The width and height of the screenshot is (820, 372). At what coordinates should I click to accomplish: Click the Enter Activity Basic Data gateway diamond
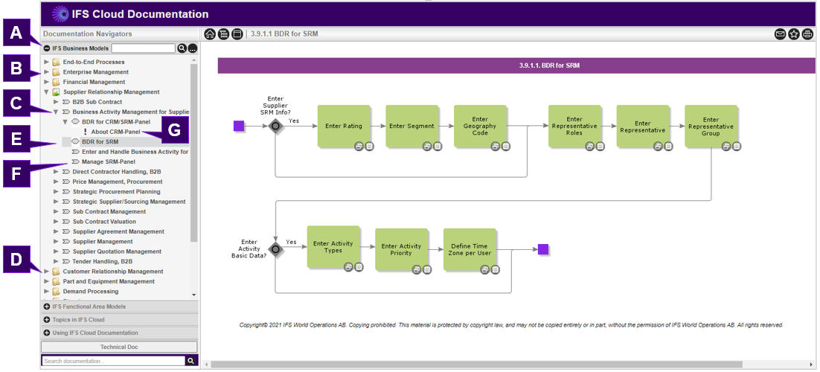point(275,249)
